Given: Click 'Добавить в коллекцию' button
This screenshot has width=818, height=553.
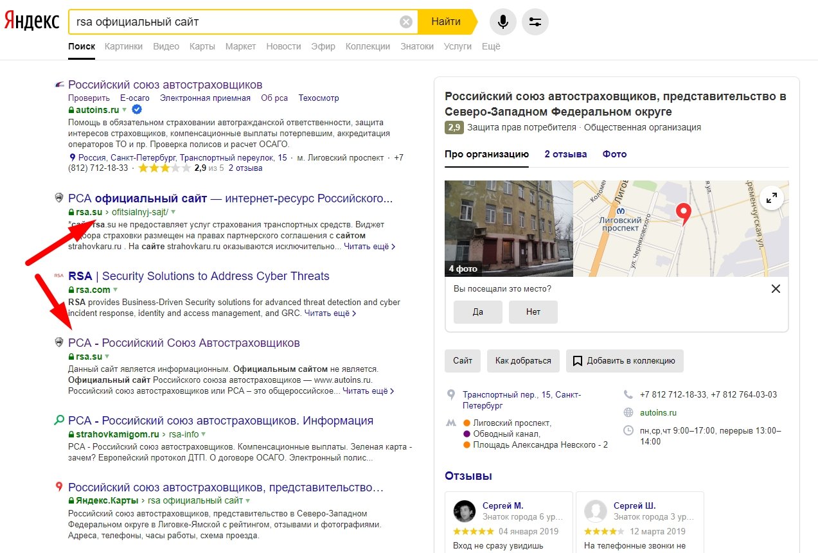Looking at the screenshot, I should click(625, 361).
